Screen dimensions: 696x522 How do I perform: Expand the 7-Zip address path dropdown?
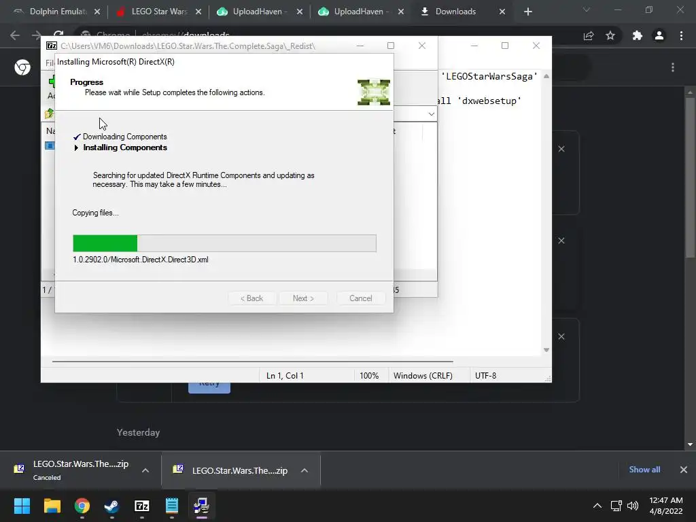(431, 114)
